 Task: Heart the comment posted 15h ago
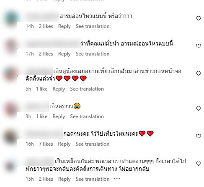pos(199,164)
